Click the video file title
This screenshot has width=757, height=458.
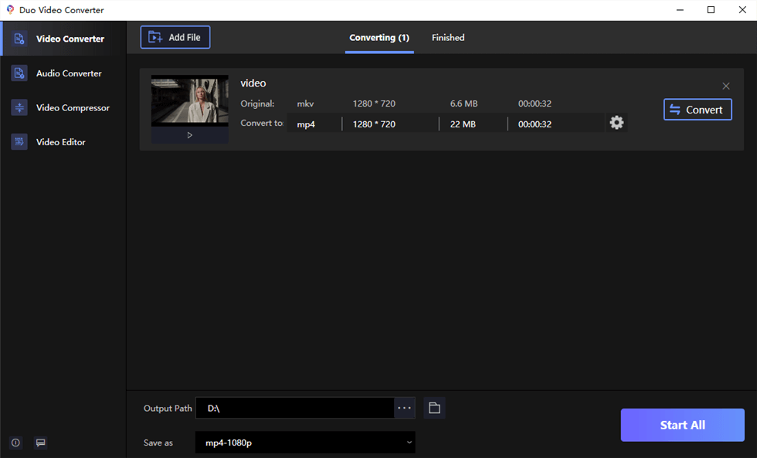[253, 83]
